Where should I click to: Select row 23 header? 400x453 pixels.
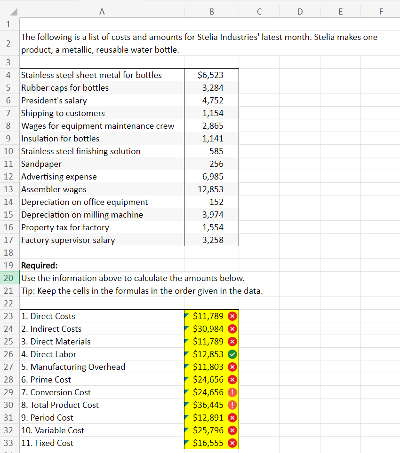tap(9, 316)
